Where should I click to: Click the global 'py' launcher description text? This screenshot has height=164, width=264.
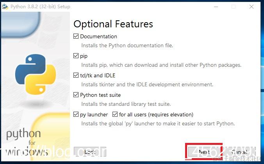pos(158,124)
